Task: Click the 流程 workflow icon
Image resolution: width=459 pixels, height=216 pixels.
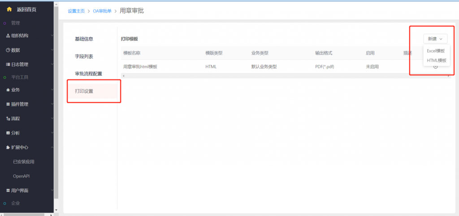Action: click(x=8, y=119)
